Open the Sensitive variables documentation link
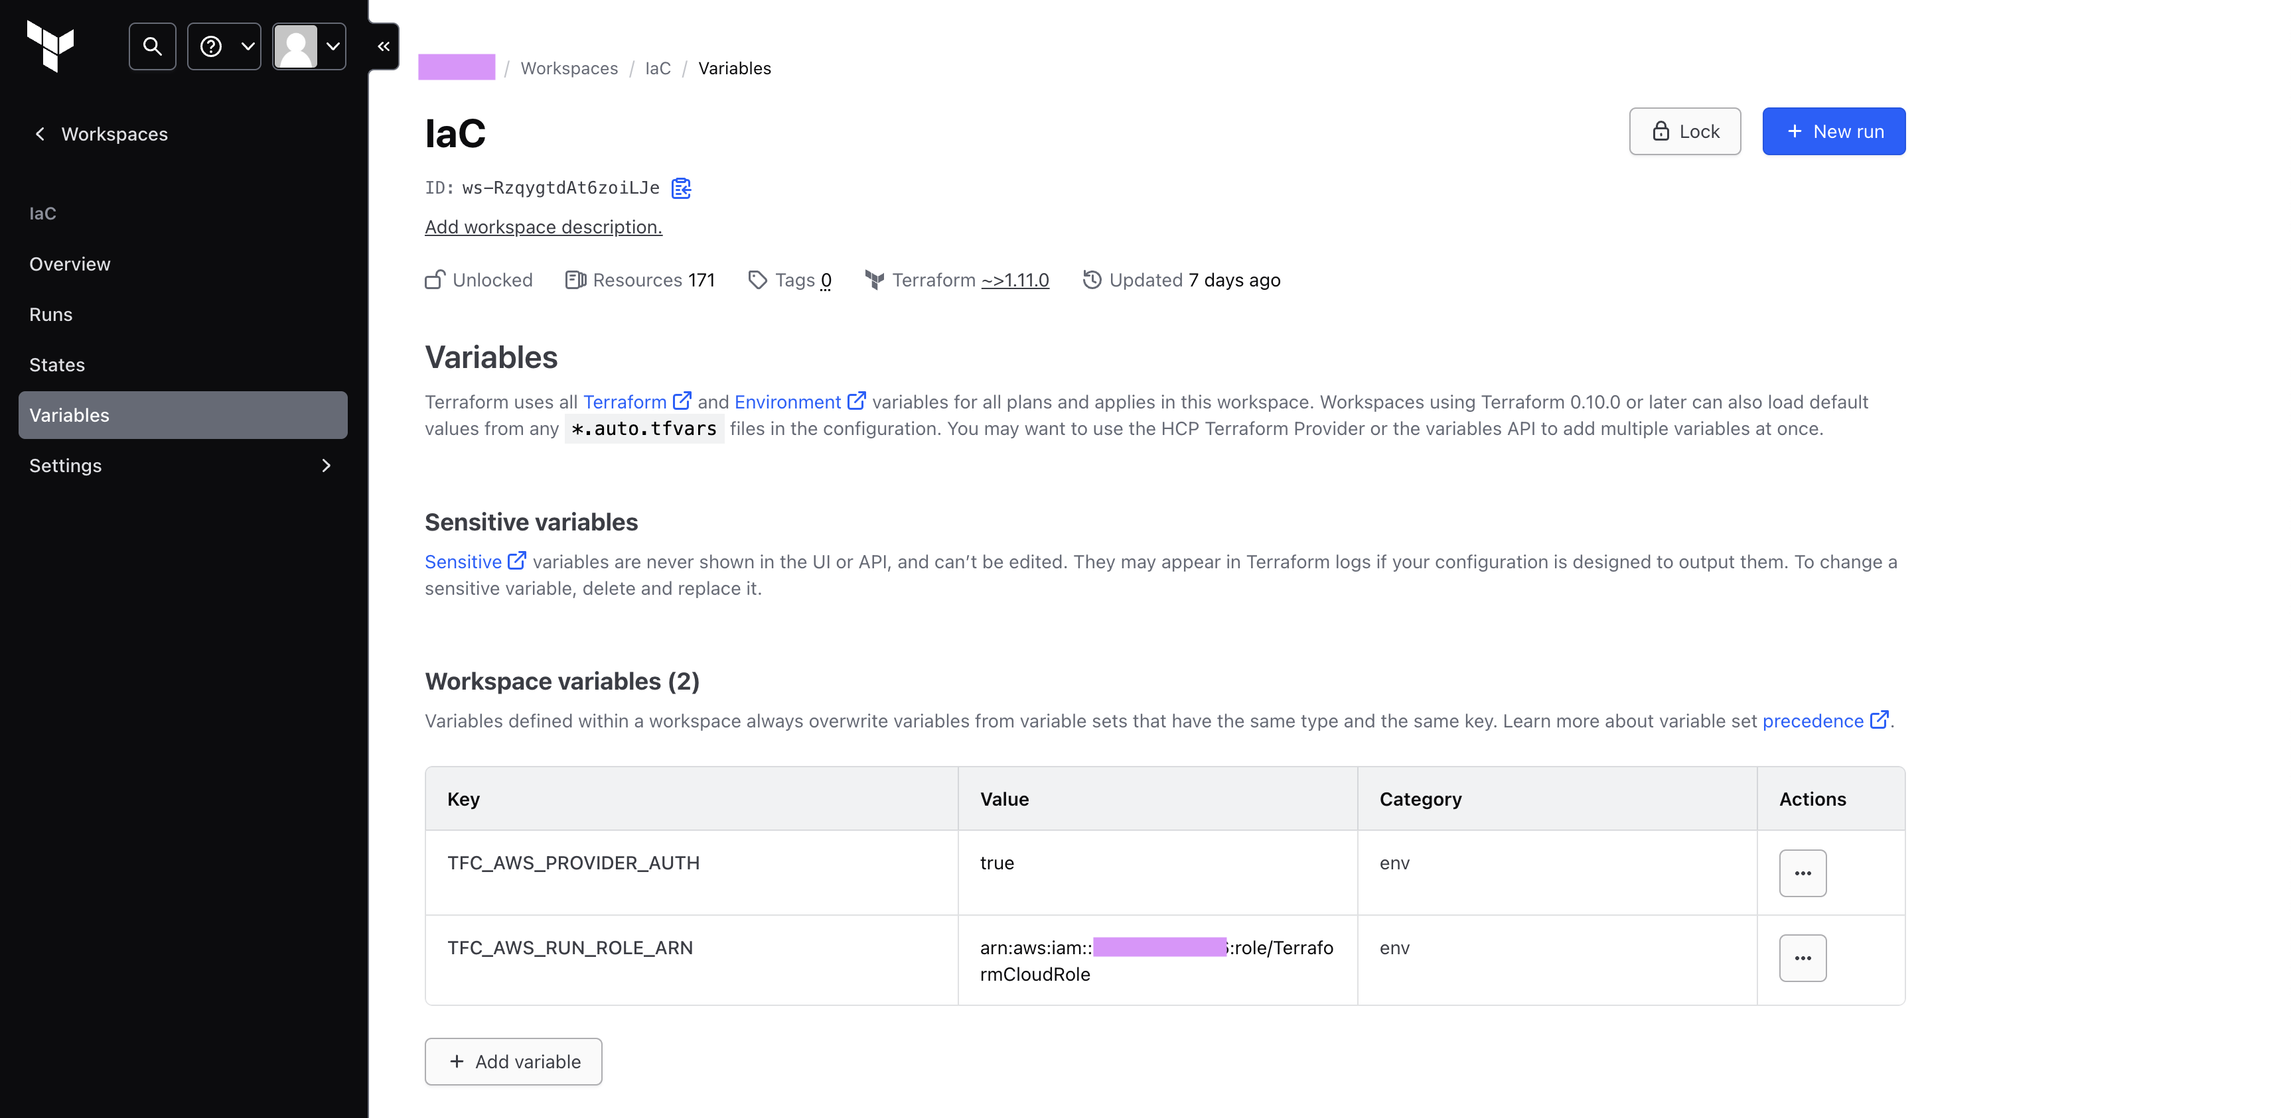Screen dimensions: 2291x1118 (x=475, y=562)
